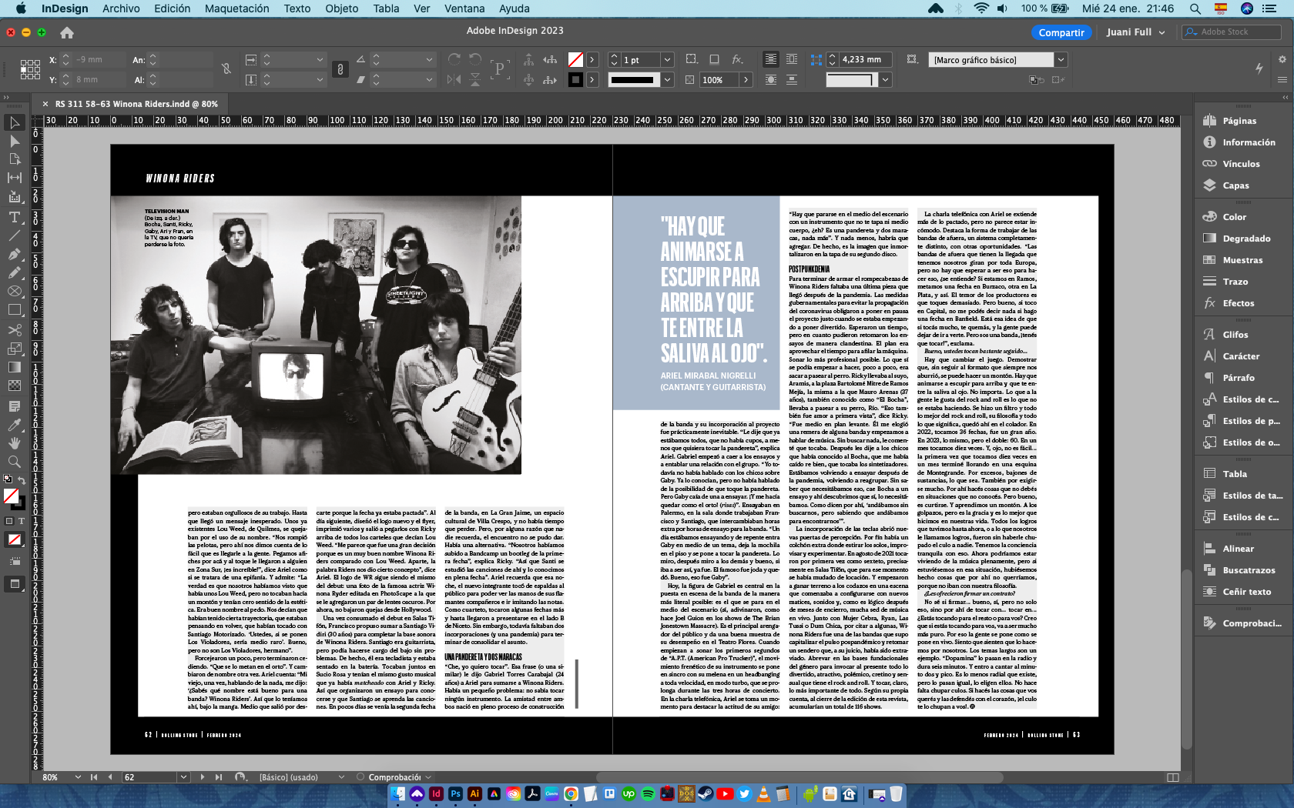The width and height of the screenshot is (1294, 808).
Task: Select the Page tool
Action: click(14, 159)
